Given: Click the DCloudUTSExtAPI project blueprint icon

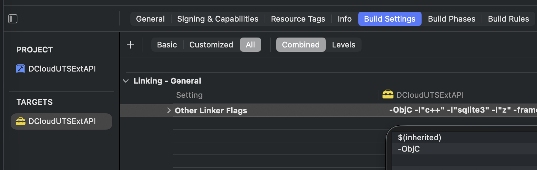Looking at the screenshot, I should coord(21,69).
